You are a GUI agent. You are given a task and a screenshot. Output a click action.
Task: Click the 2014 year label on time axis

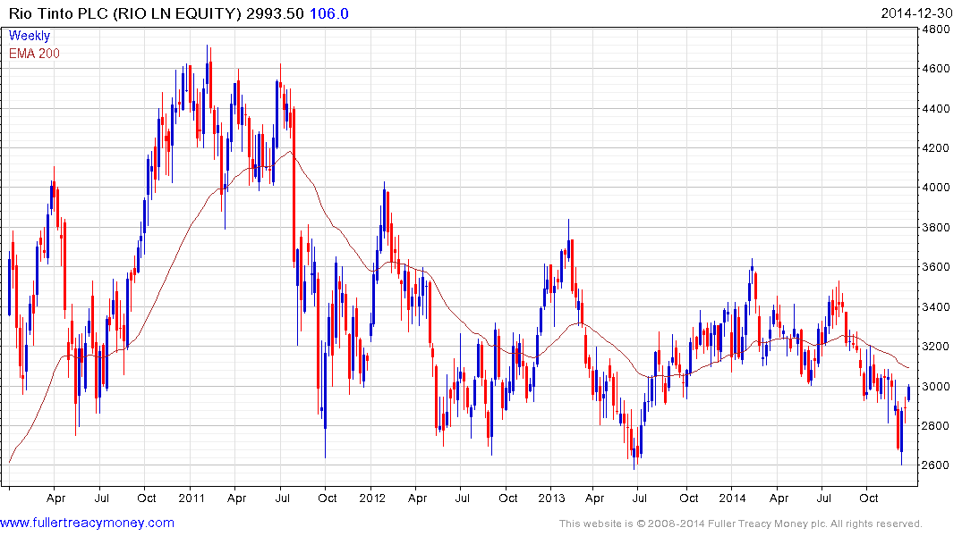pyautogui.click(x=732, y=498)
